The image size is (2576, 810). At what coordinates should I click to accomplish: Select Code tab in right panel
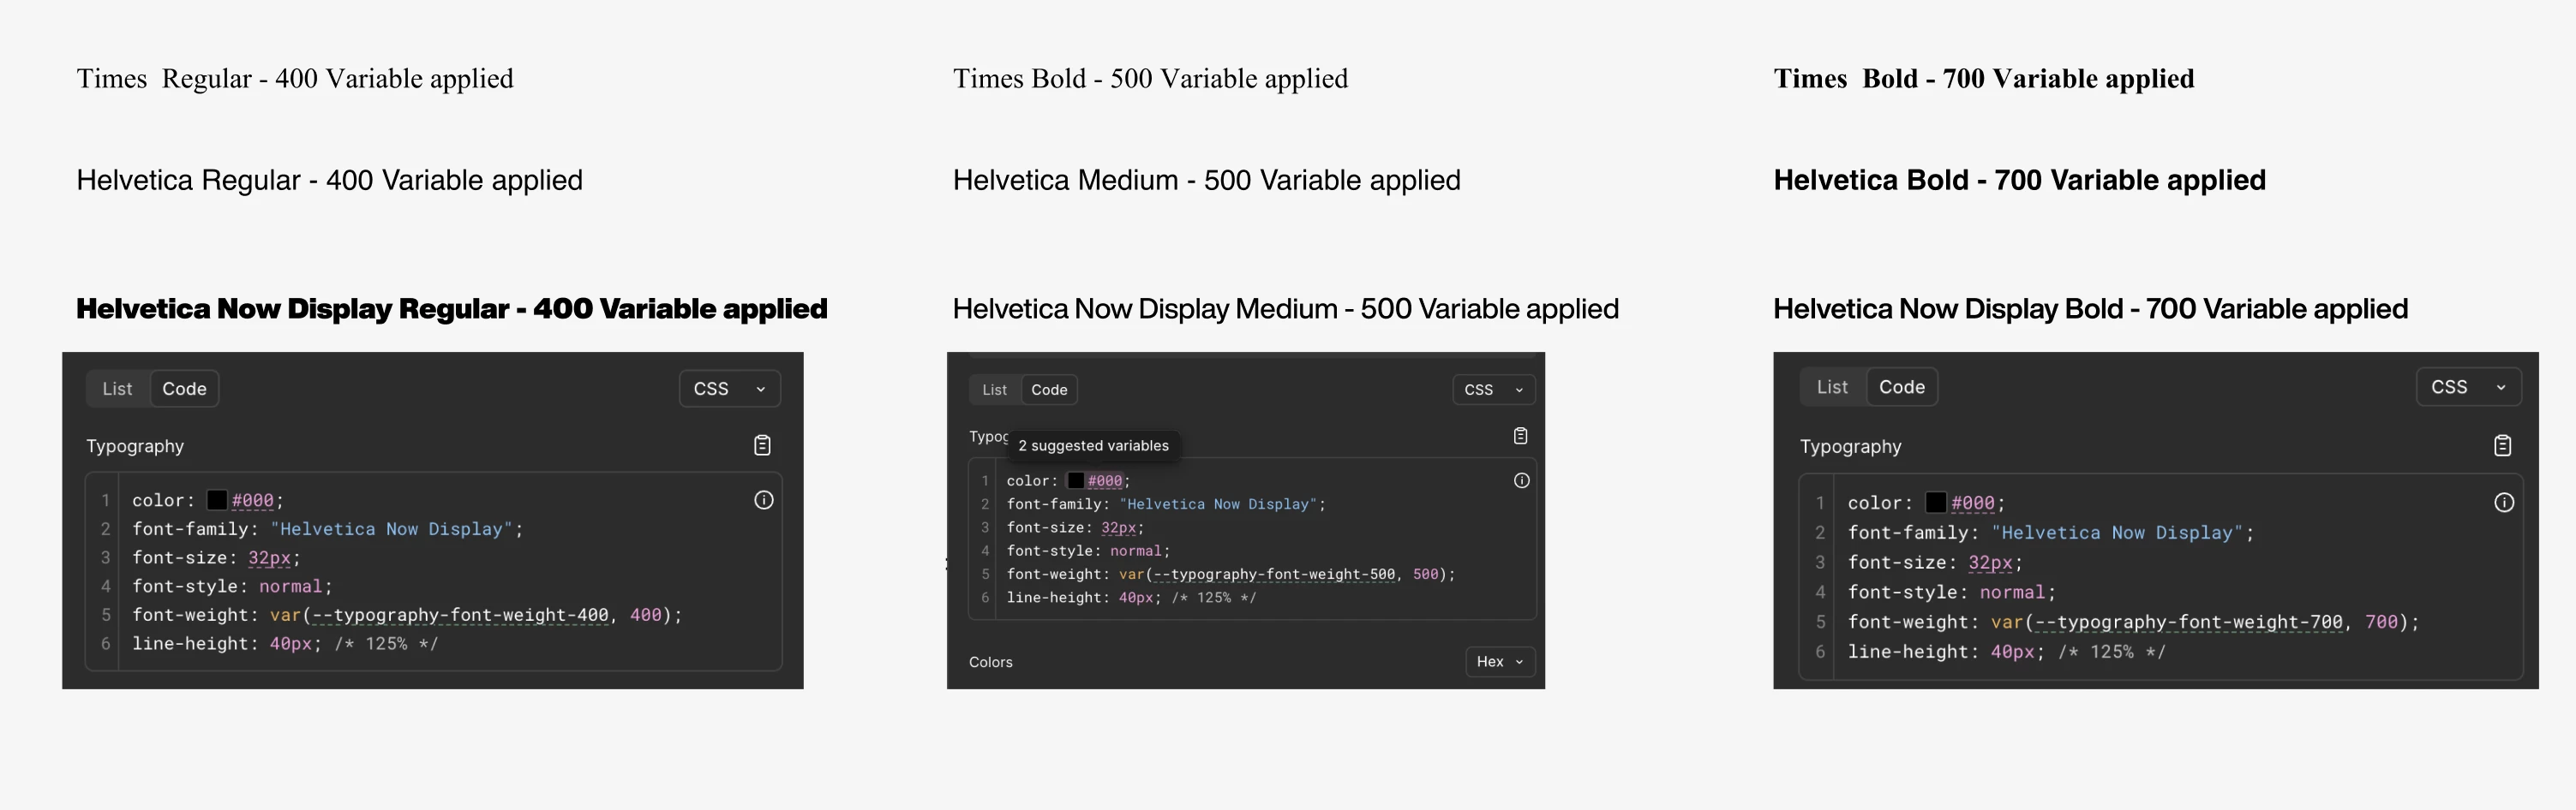[x=1901, y=386]
